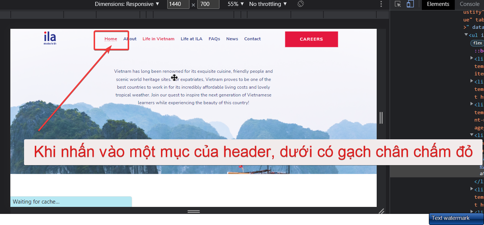Open the Life at ILA nav link
The height and width of the screenshot is (225, 484).
tap(191, 39)
